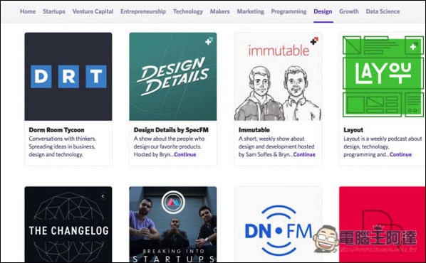Switch to the Startups tab

[x=54, y=11]
